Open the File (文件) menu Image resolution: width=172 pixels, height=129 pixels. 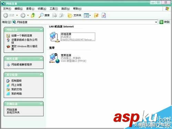point(7,9)
